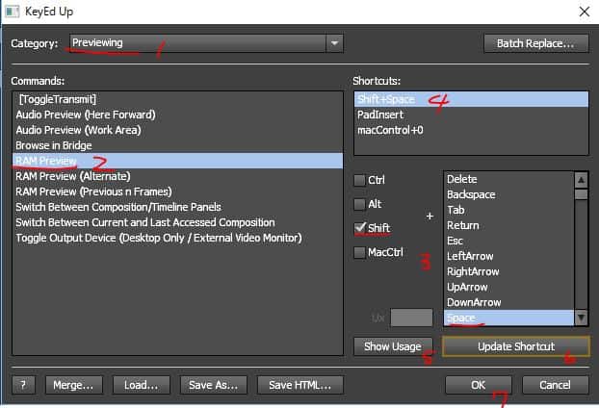Select Browse in Bridge command
This screenshot has height=408, width=599.
54,145
